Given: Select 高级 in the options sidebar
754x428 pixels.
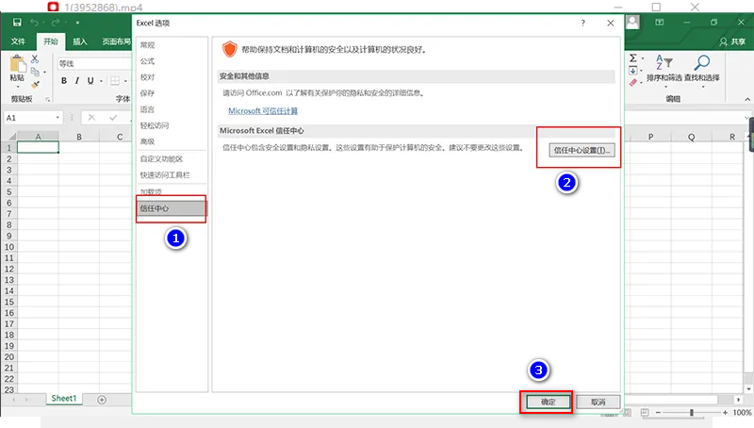Looking at the screenshot, I should (148, 141).
